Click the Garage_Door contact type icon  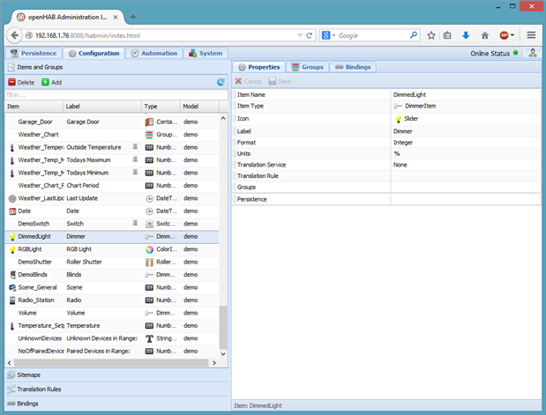click(149, 122)
